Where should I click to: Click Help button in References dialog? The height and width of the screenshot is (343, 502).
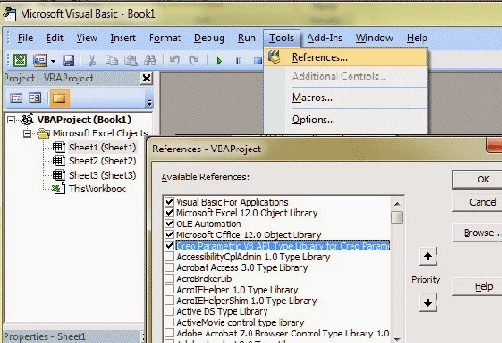tap(479, 287)
